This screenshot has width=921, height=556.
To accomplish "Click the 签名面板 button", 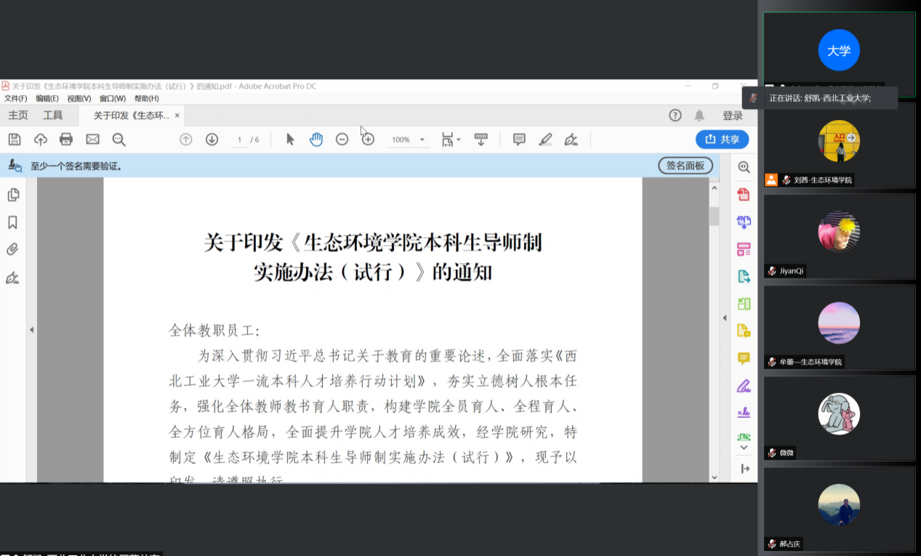I will [x=685, y=166].
